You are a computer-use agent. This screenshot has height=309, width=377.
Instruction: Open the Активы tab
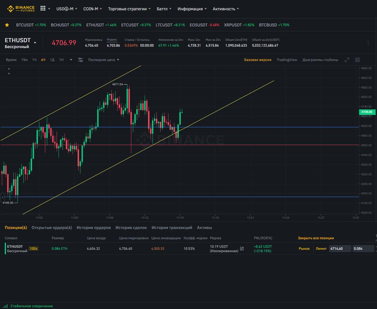pyautogui.click(x=205, y=228)
